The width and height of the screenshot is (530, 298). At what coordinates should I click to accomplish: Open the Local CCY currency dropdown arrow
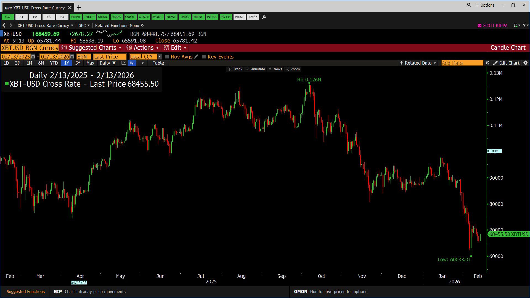(x=160, y=57)
